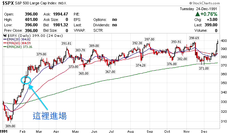Click the Oct label on the time axis
The image size is (227, 133).
click(167, 131)
